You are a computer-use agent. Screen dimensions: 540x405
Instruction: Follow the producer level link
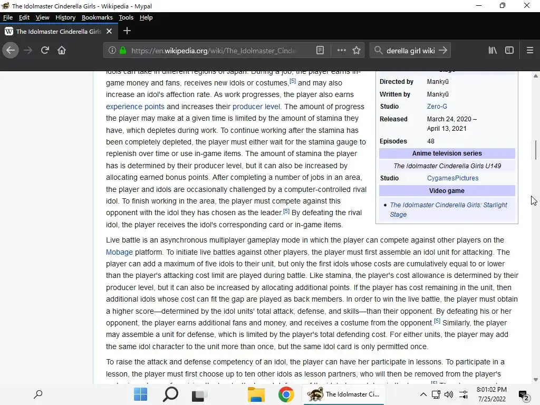pyautogui.click(x=256, y=107)
